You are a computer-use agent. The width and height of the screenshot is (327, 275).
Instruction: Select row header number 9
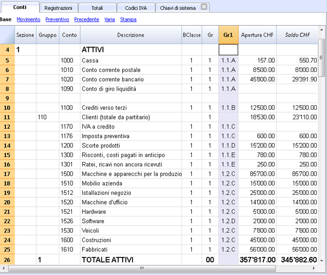point(7,98)
